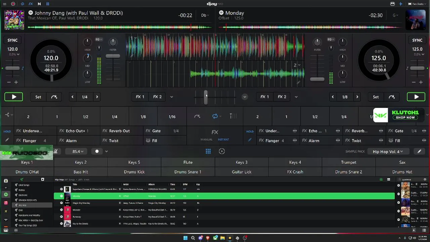This screenshot has width=430, height=242.
Task: Edit left instant FX pencil icon
Action: [7, 140]
